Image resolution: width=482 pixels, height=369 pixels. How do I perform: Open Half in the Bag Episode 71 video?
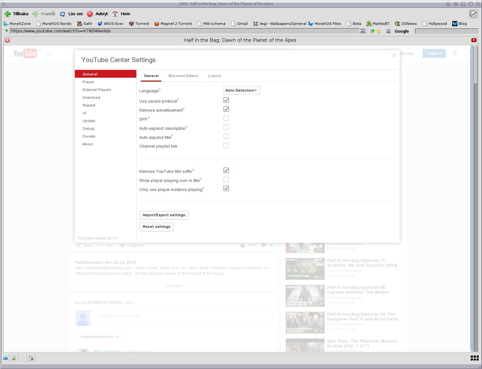coord(362,263)
